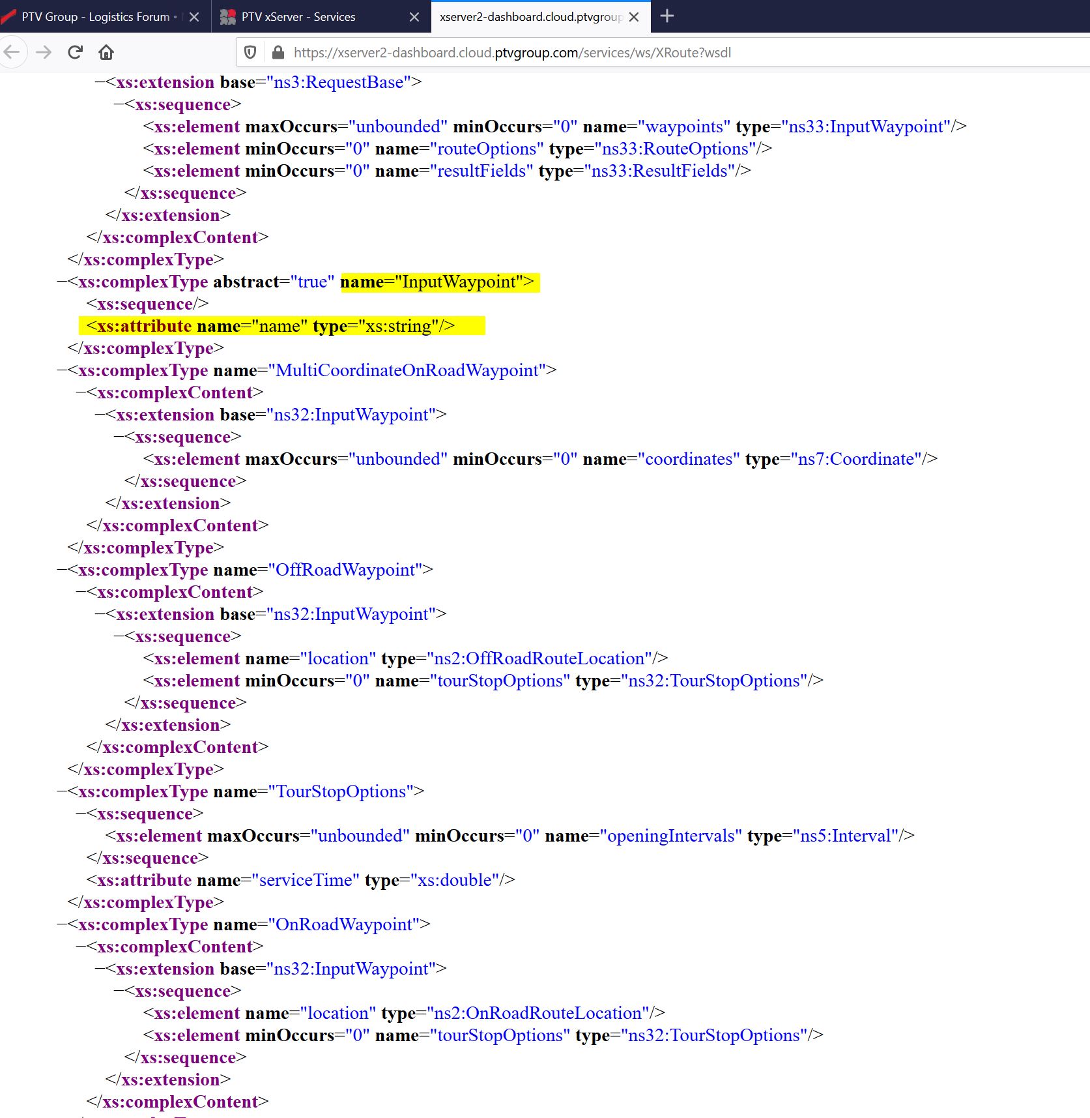Click the forward navigation arrow
This screenshot has height=1118, width=1090.
(x=44, y=52)
